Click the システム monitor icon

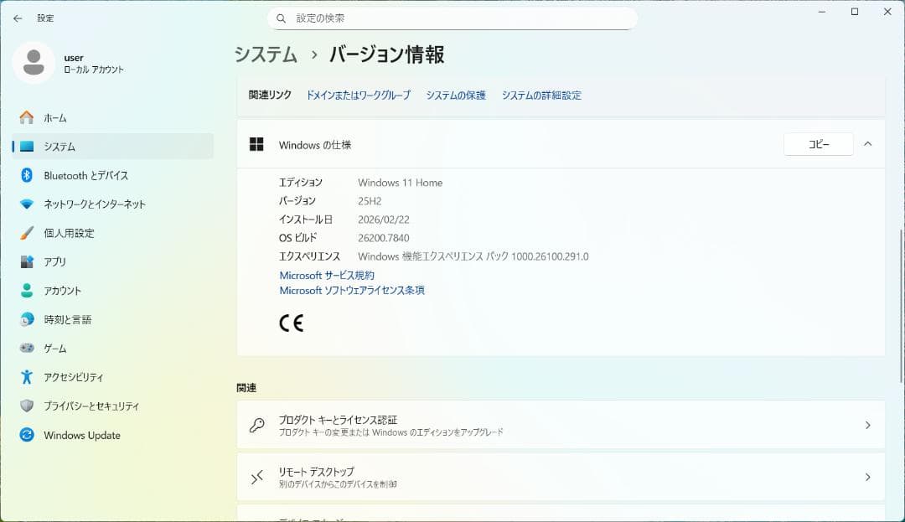point(27,147)
